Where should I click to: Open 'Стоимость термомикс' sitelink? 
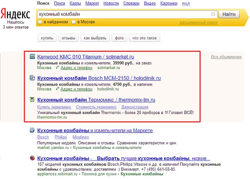tap(96, 107)
